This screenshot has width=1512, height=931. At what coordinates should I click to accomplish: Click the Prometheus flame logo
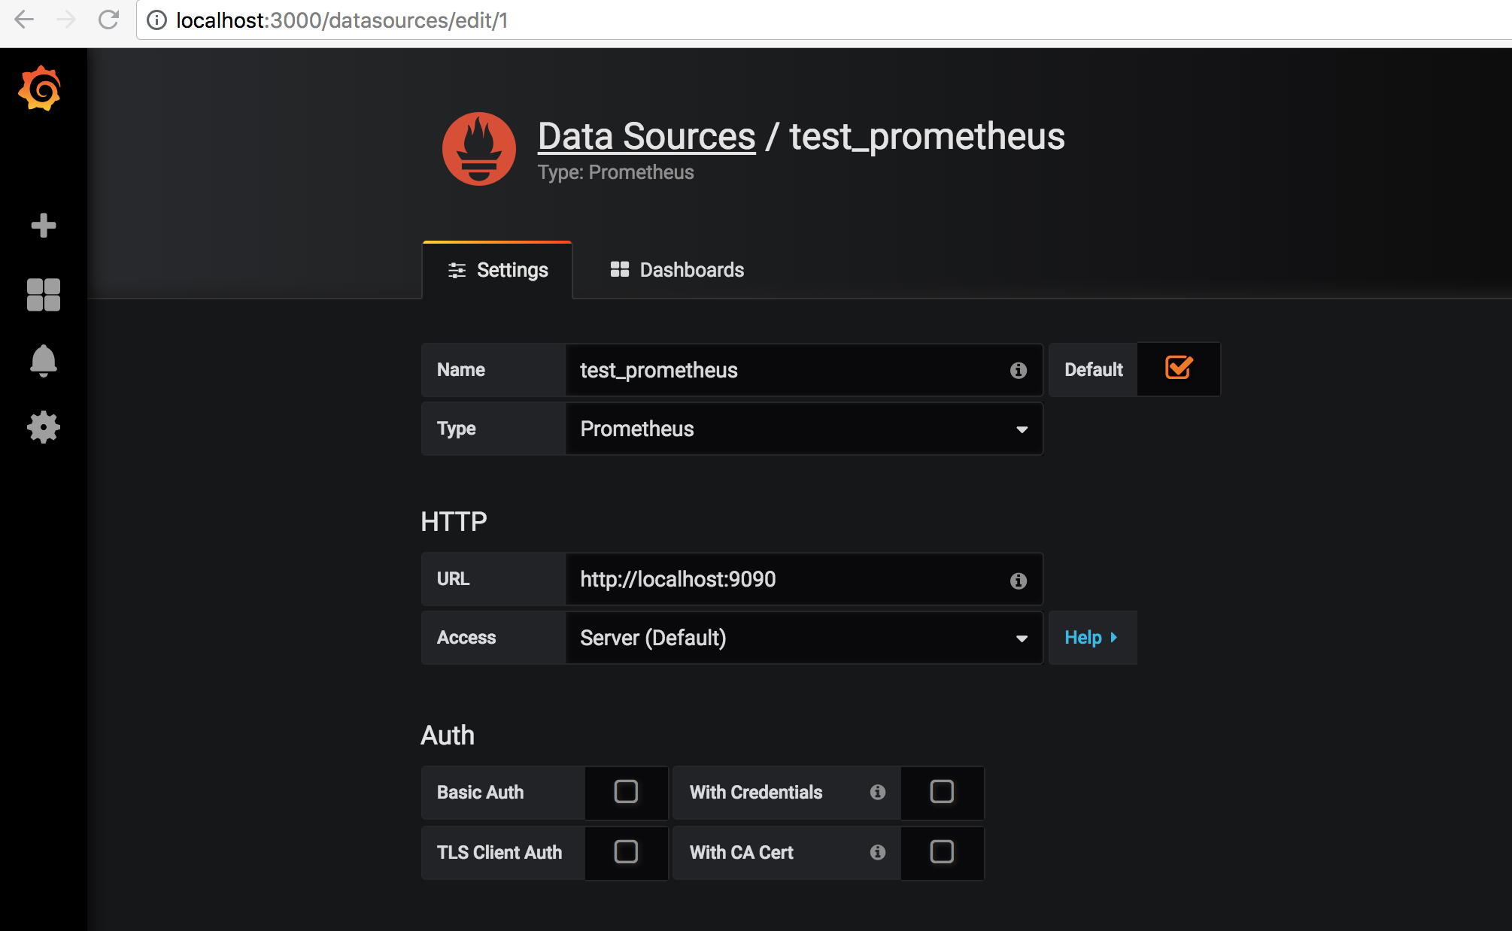(x=479, y=149)
